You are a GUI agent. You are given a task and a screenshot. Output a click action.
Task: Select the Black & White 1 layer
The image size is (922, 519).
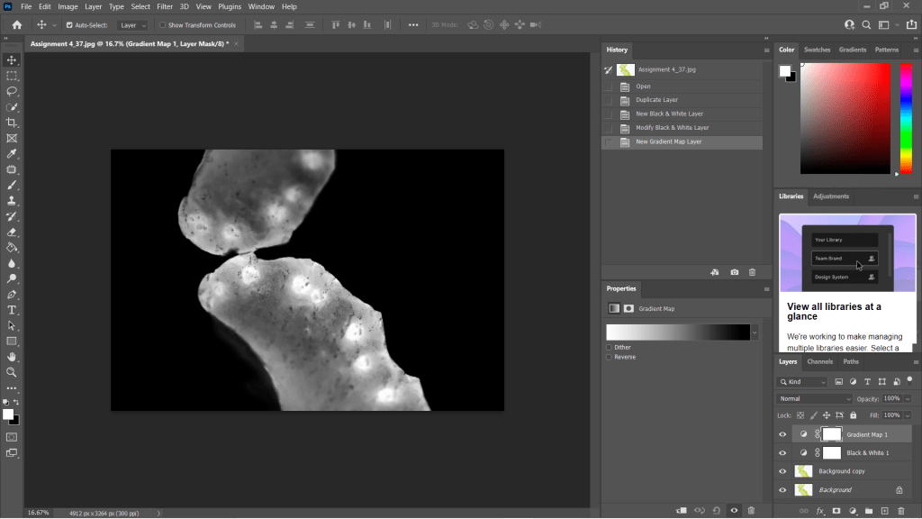click(x=867, y=453)
